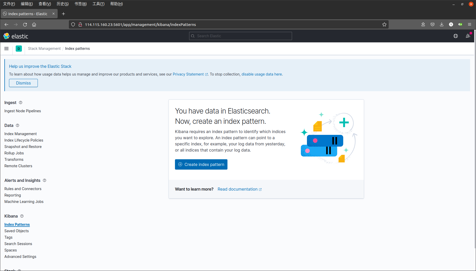Open Advanced Settings
The image size is (476, 271).
[20, 257]
